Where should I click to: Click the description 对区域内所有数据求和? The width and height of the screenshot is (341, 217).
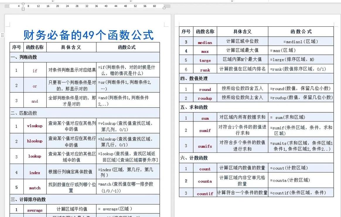tap(243, 117)
